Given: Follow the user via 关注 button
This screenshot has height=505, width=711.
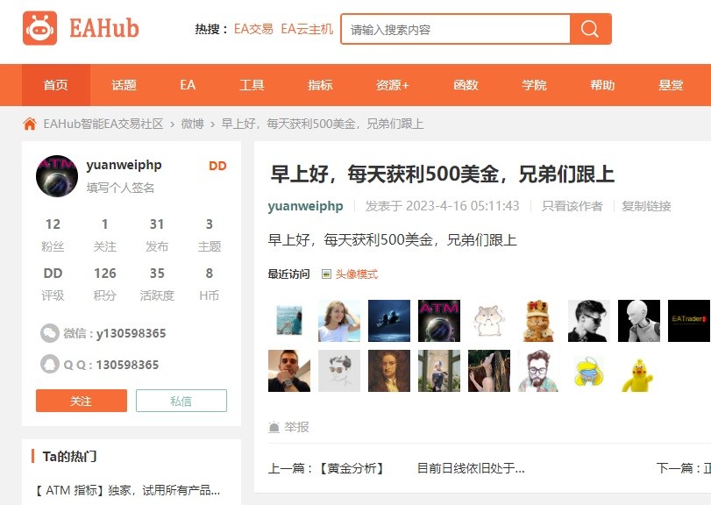Looking at the screenshot, I should [x=82, y=400].
